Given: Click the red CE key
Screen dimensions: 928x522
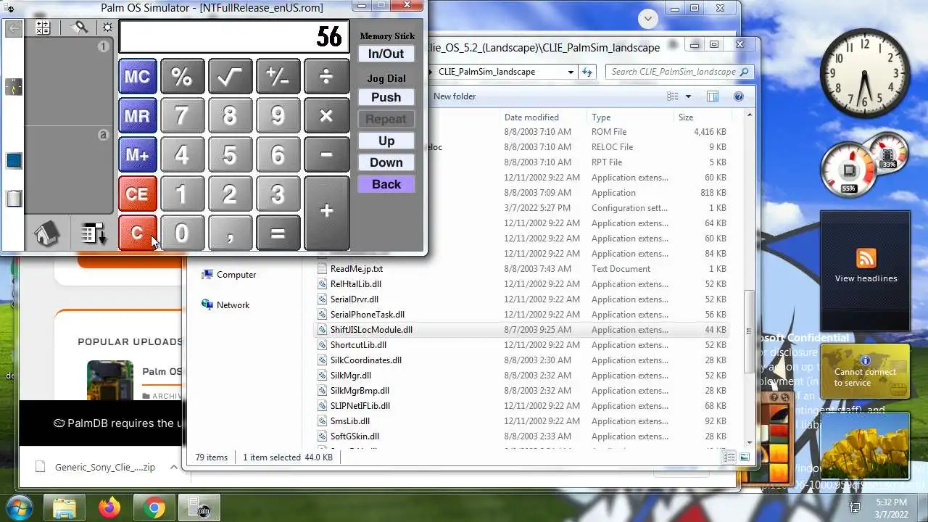Looking at the screenshot, I should (x=137, y=194).
